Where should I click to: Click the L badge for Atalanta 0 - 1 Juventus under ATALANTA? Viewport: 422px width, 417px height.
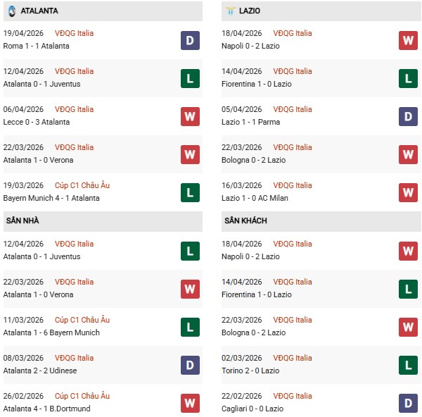click(190, 78)
